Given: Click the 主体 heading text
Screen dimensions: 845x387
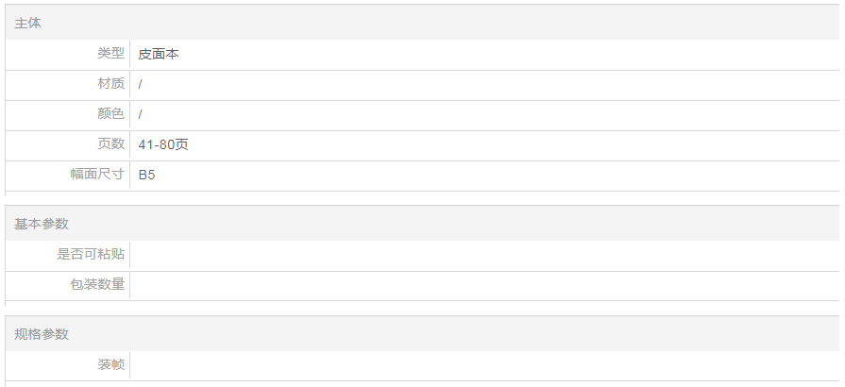Looking at the screenshot, I should 27,23.
